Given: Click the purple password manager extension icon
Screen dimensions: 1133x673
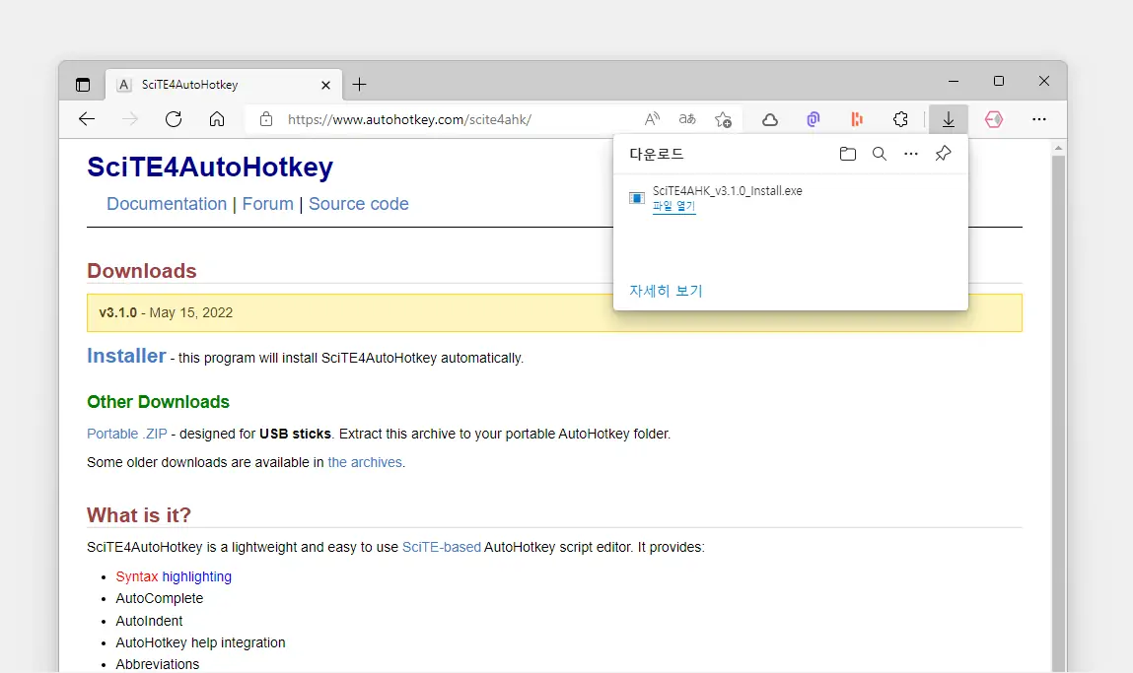Looking at the screenshot, I should click(813, 118).
